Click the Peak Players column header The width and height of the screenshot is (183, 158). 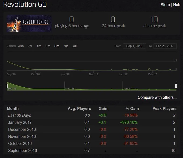(164, 109)
